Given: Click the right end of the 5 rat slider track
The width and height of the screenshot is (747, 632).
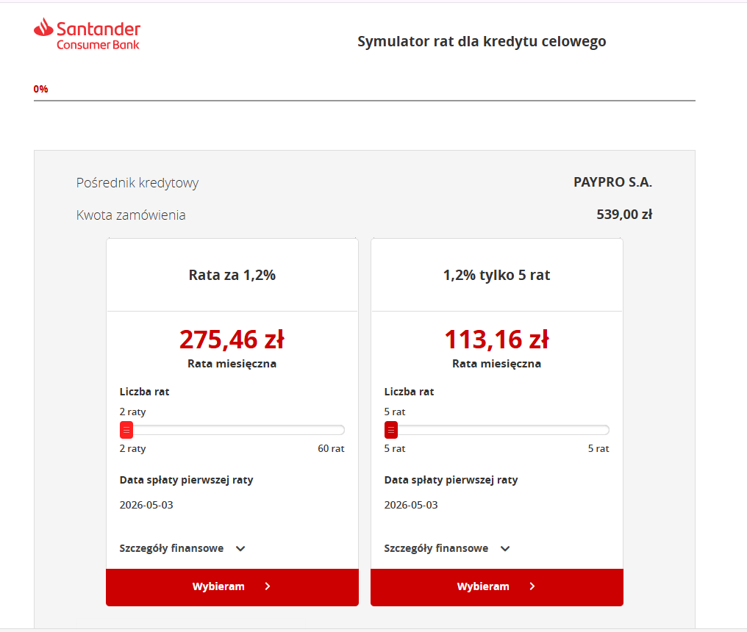Looking at the screenshot, I should [x=606, y=430].
